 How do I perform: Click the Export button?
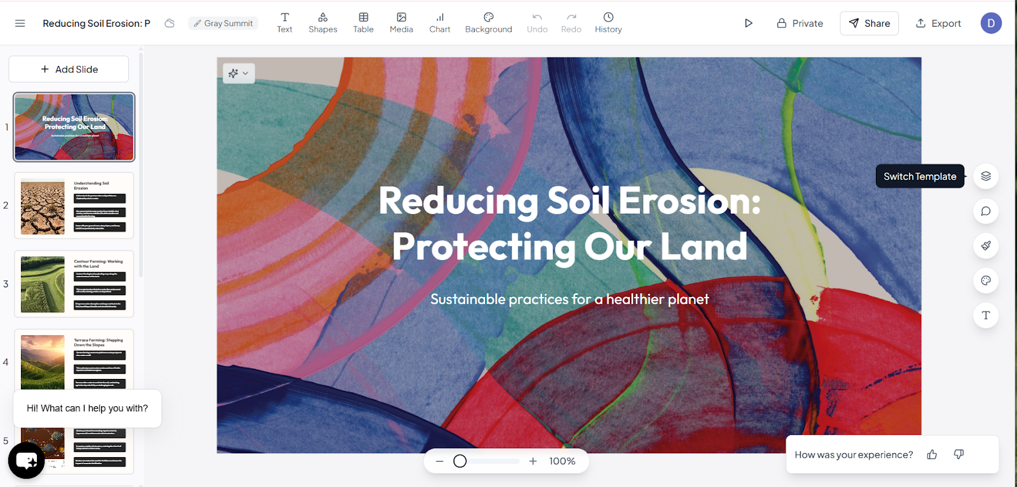(x=938, y=24)
